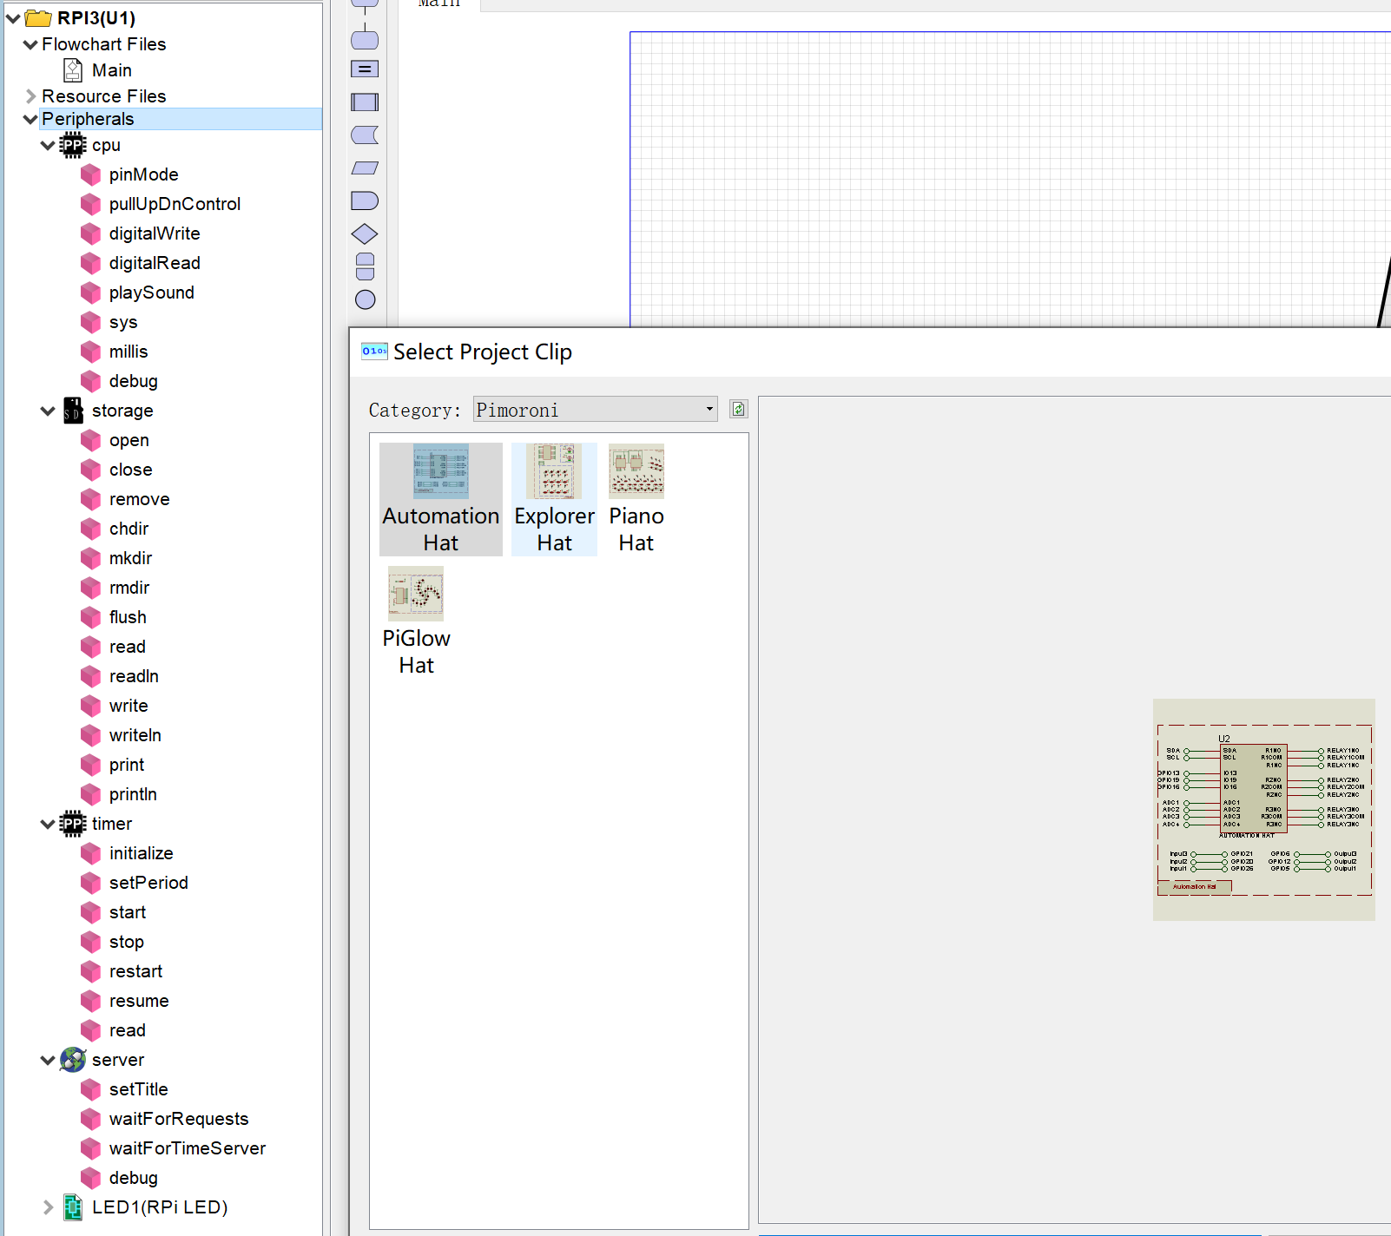Collapse the storage peripheral group

(48, 411)
